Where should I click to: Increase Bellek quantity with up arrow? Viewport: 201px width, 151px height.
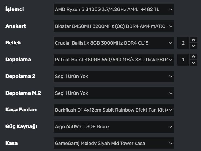coord(194,40)
